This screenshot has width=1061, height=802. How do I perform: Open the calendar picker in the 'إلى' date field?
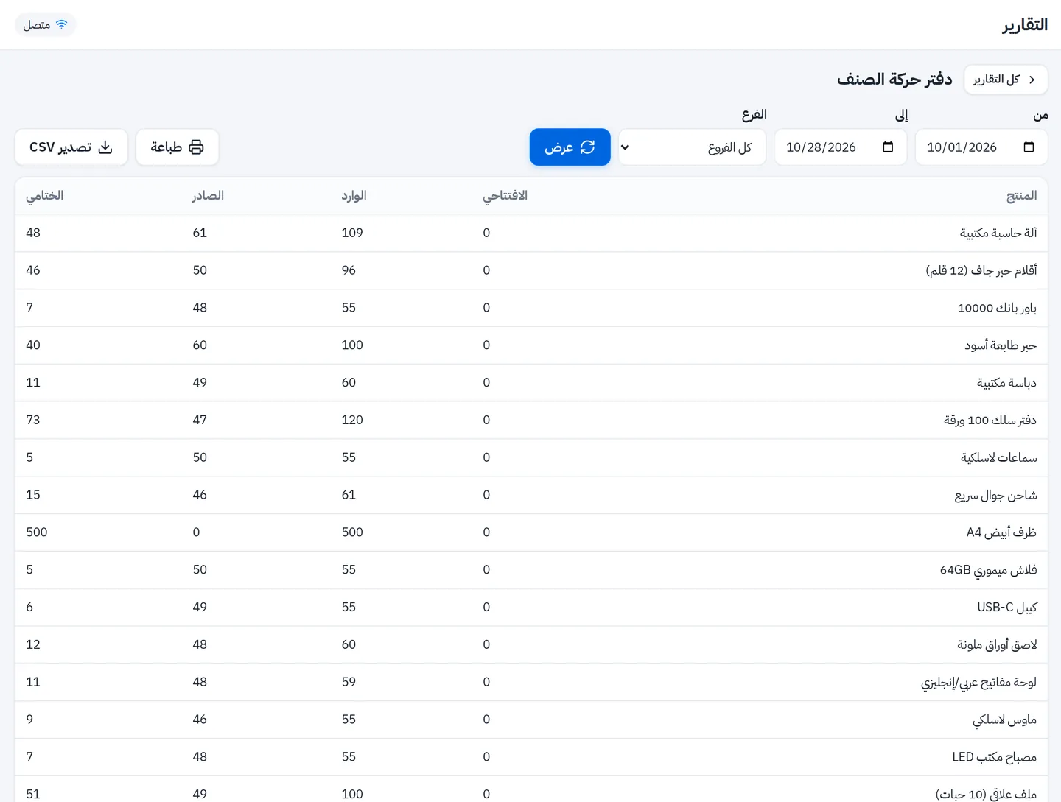click(888, 147)
